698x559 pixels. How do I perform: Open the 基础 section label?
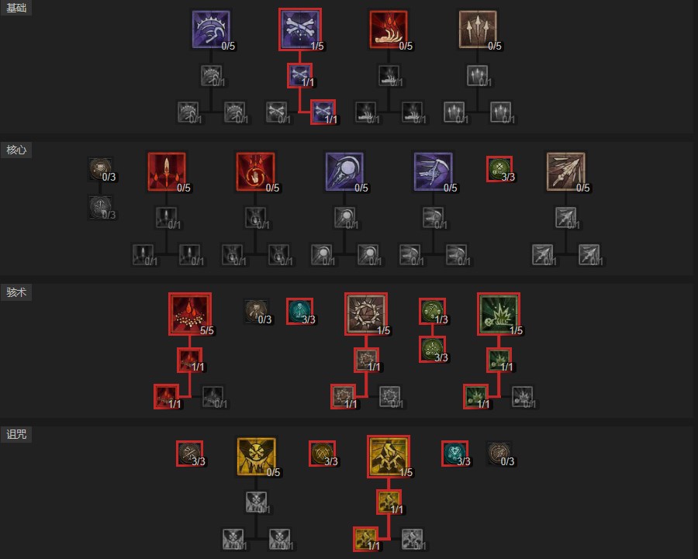point(16,8)
